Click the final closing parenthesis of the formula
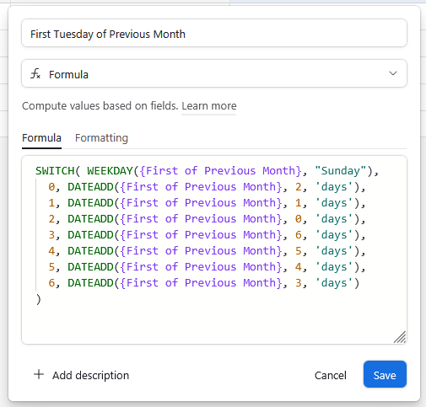 (x=39, y=299)
